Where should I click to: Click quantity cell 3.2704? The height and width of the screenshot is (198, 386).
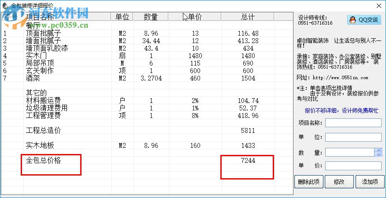(151, 78)
